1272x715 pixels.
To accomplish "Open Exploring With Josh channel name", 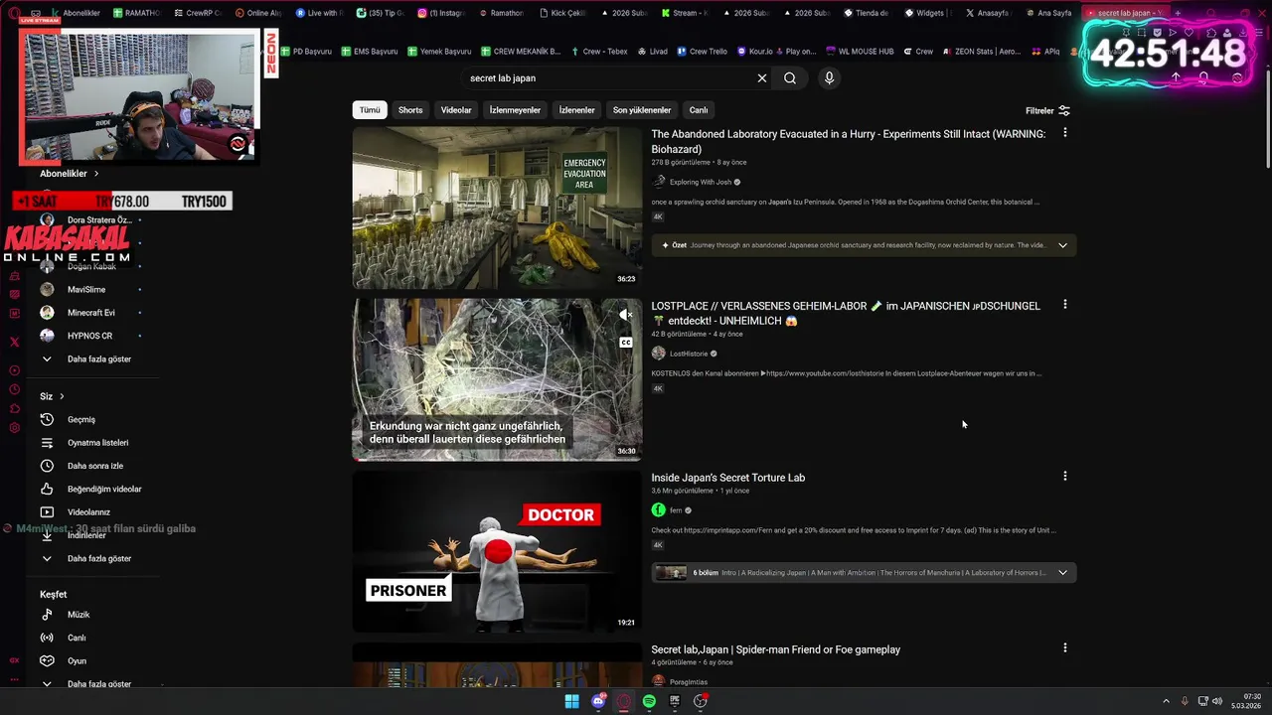I will [x=701, y=182].
